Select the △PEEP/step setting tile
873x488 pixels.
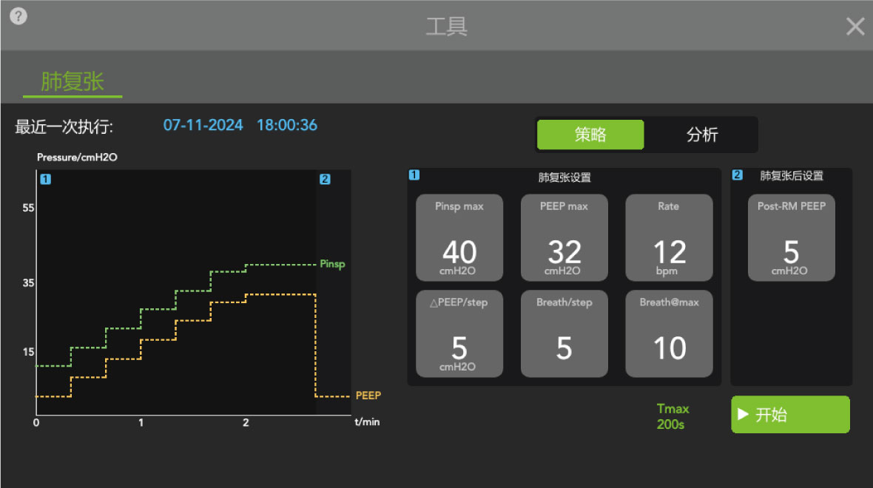click(x=459, y=334)
